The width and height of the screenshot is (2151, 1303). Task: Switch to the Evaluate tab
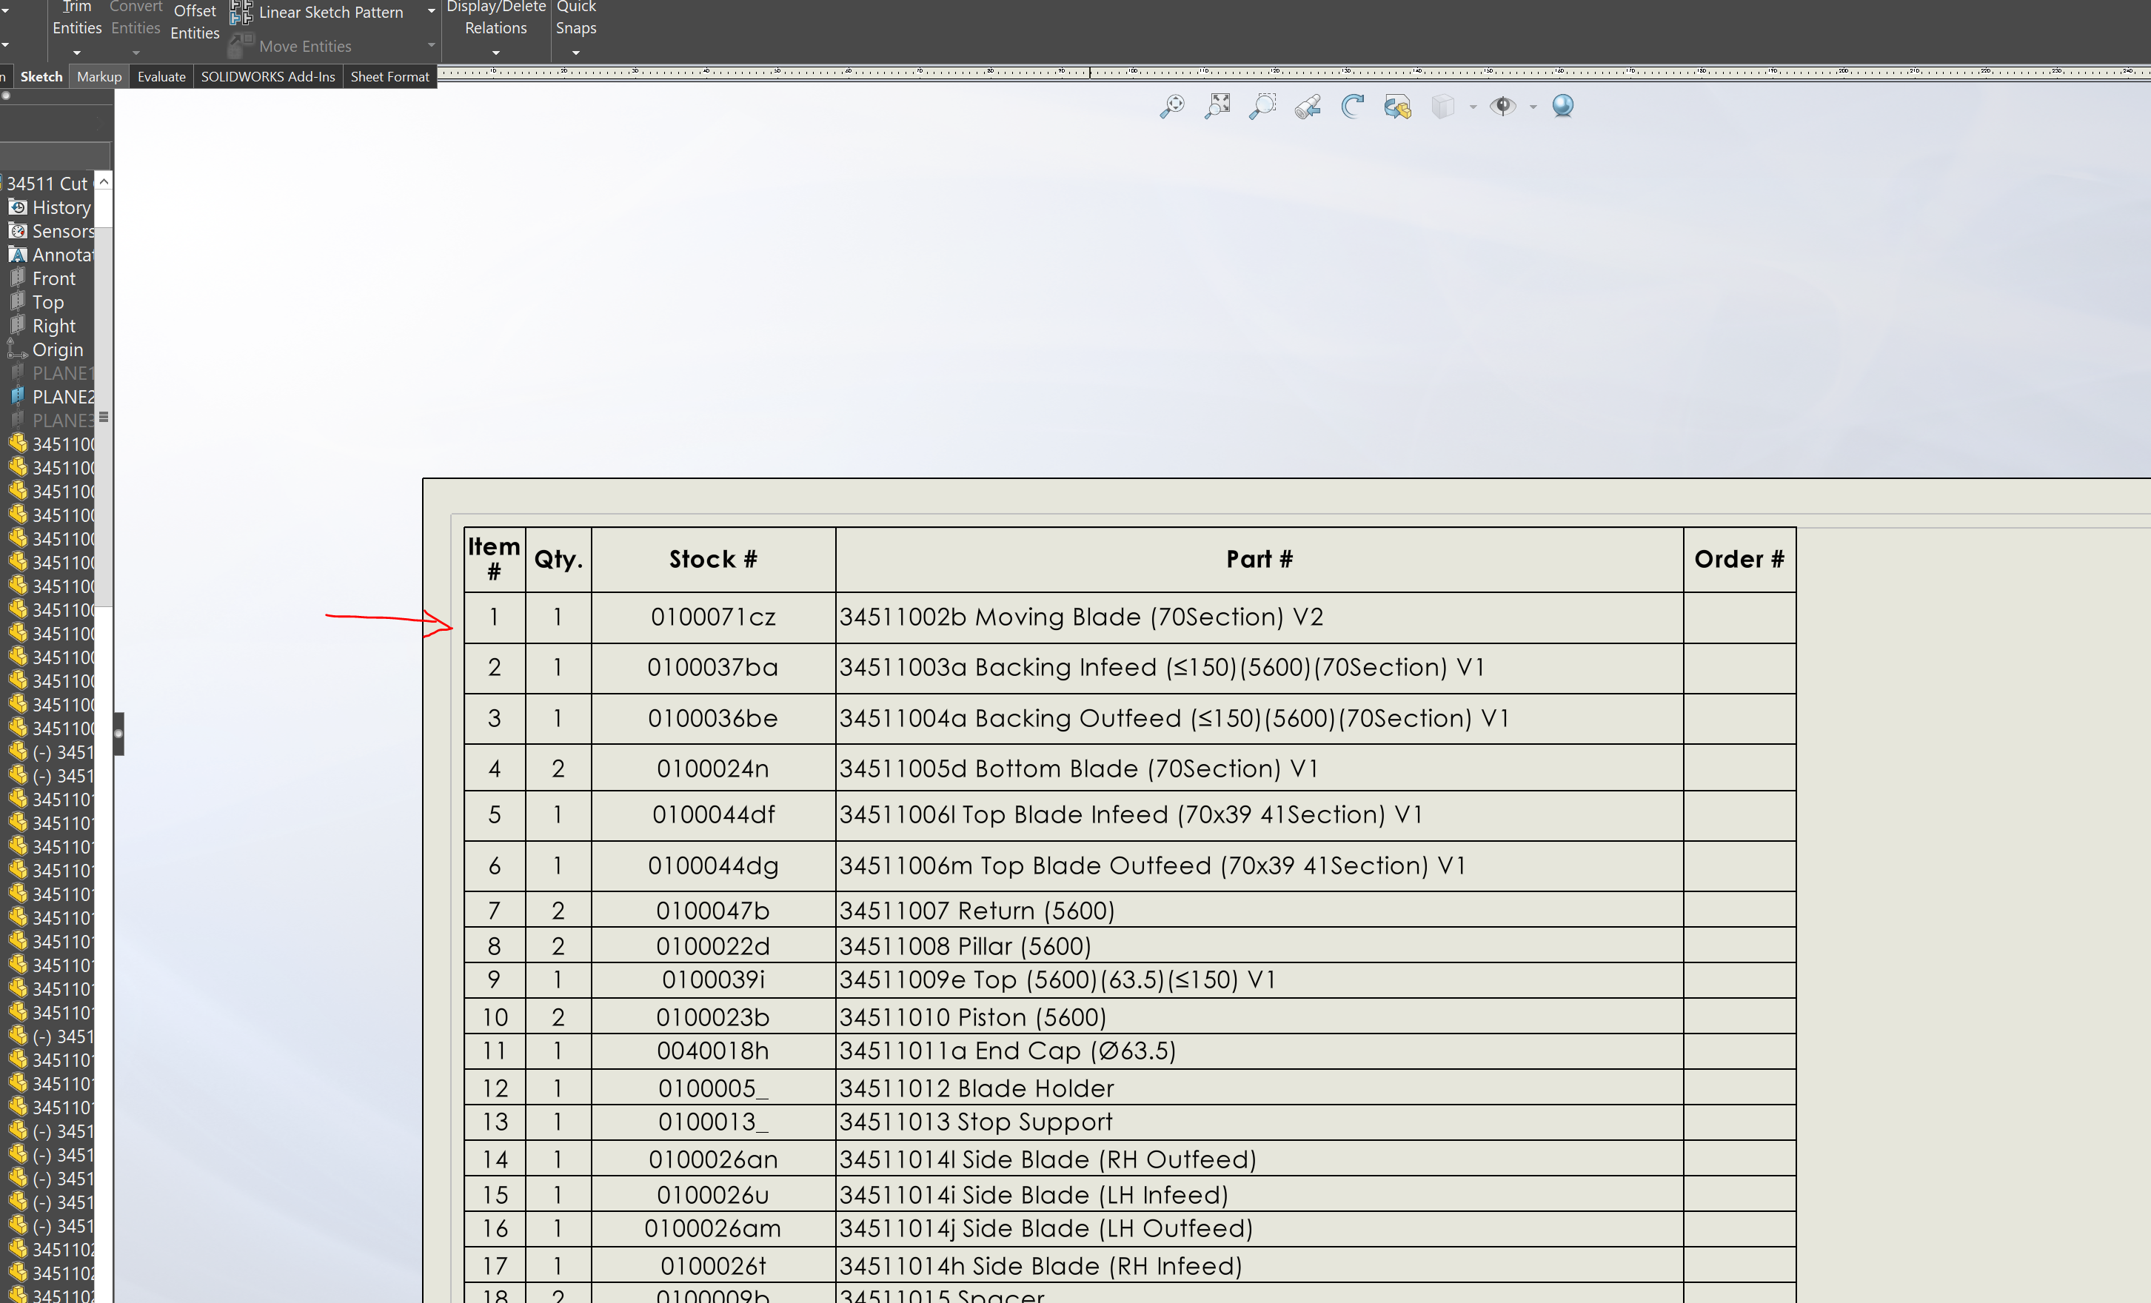pos(161,77)
